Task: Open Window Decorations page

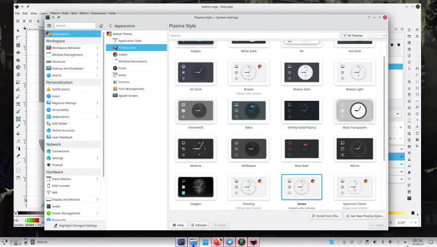Action: pyautogui.click(x=137, y=61)
